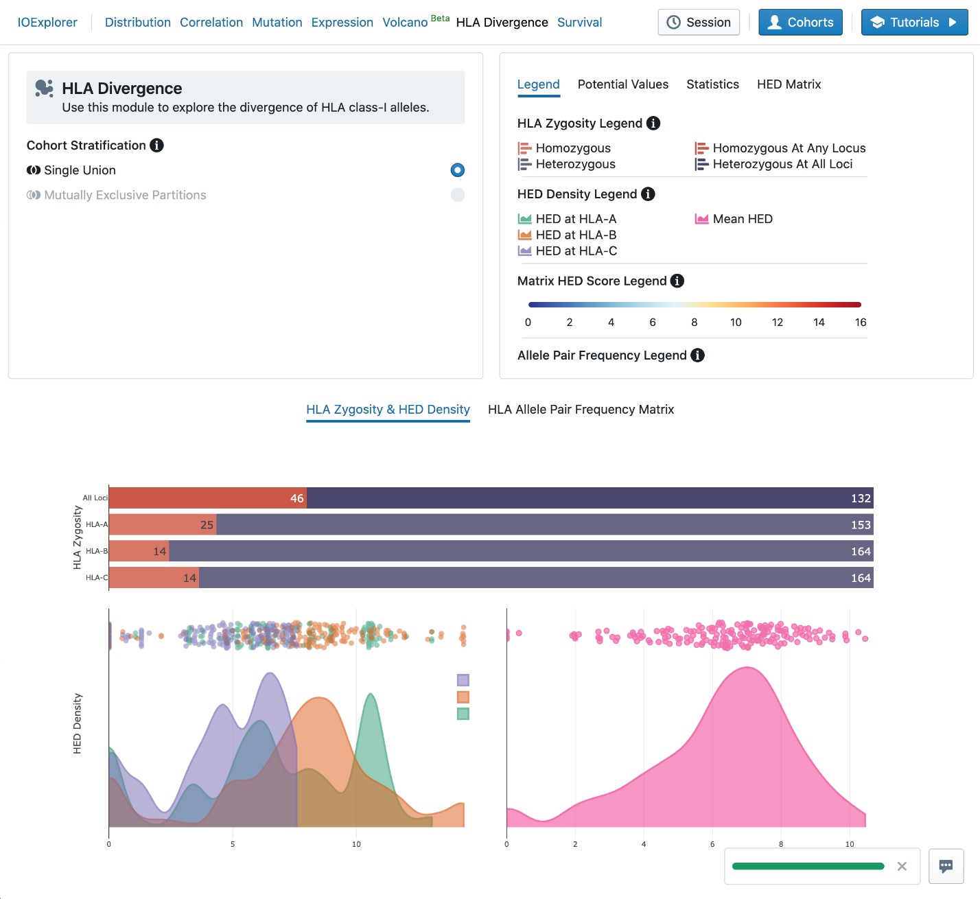Screen dimensions: 980x899
Task: Click info icon beside Allele Pair Frequency Legend
Action: pos(697,355)
